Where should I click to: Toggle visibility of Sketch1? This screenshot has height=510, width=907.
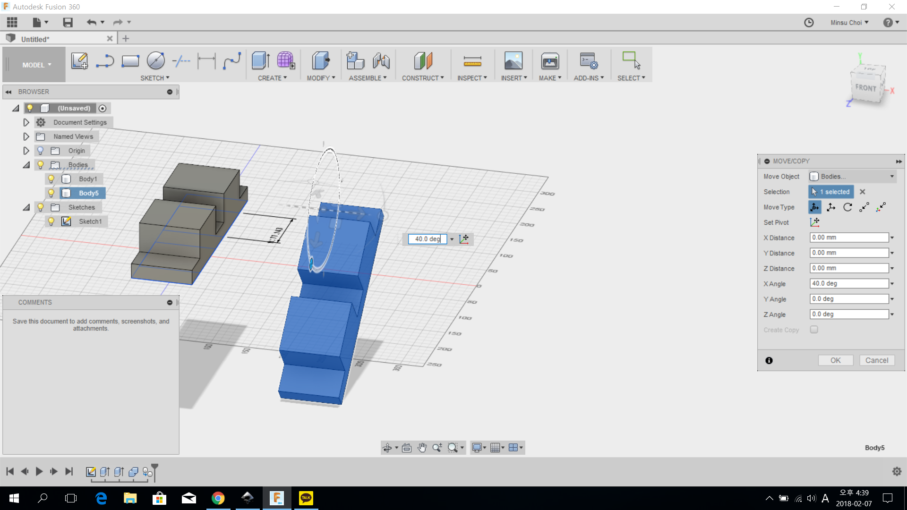click(51, 221)
